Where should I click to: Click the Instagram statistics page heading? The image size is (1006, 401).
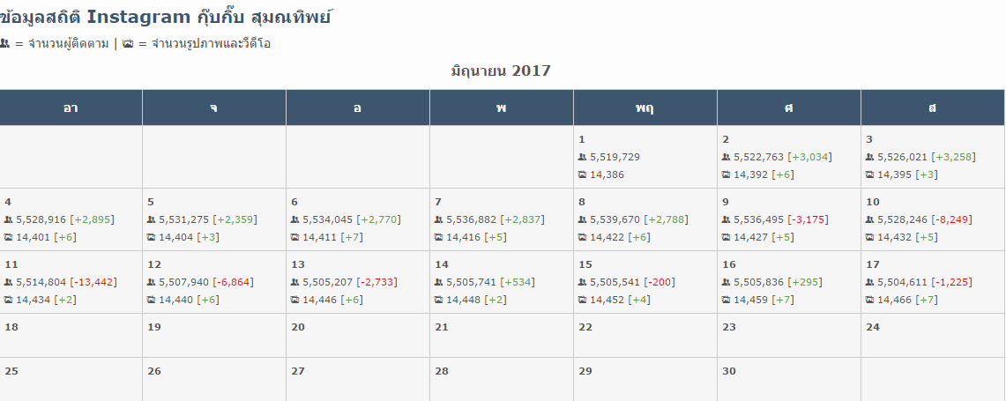click(x=165, y=17)
